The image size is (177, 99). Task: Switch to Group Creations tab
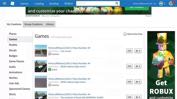pos(33,24)
